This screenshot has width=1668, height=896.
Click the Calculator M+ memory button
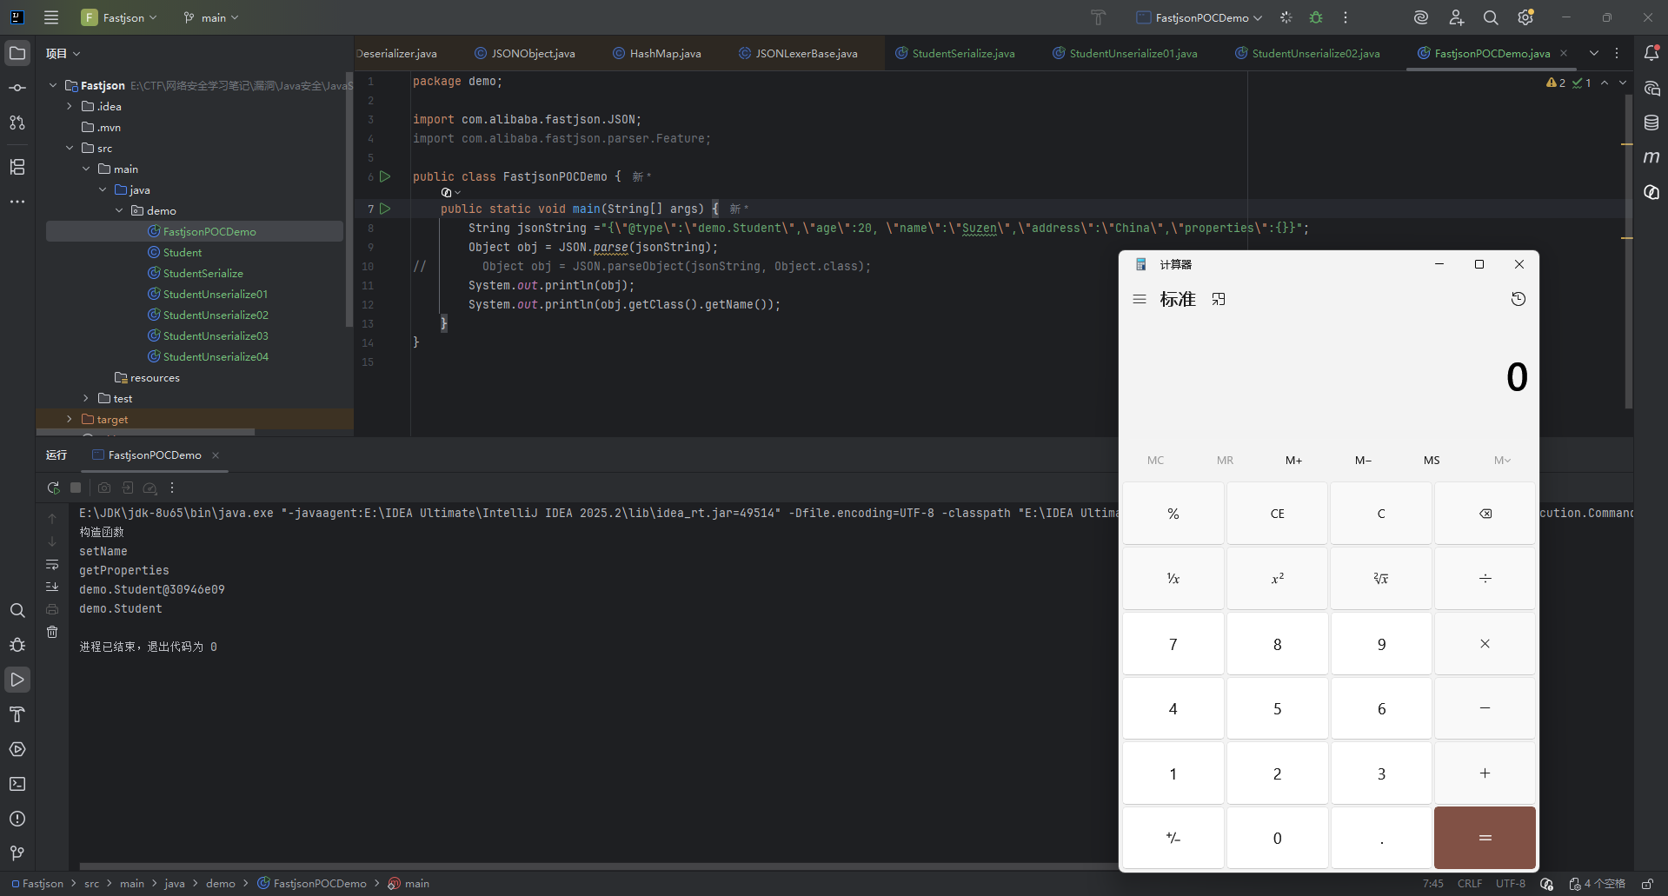[x=1294, y=461]
